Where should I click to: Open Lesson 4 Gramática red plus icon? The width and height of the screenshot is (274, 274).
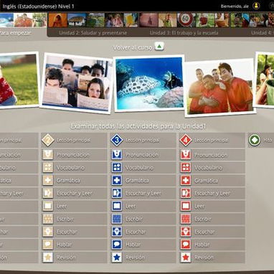click(x=186, y=181)
